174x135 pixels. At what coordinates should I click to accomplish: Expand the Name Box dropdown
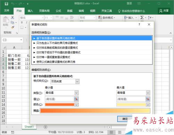tap(21, 40)
